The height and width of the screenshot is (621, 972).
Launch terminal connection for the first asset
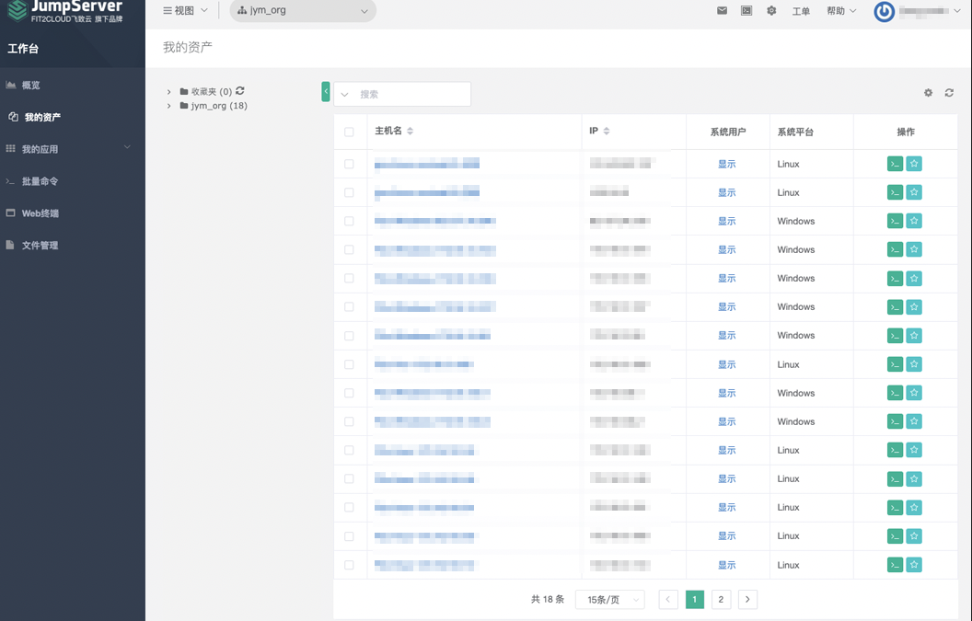tap(894, 163)
